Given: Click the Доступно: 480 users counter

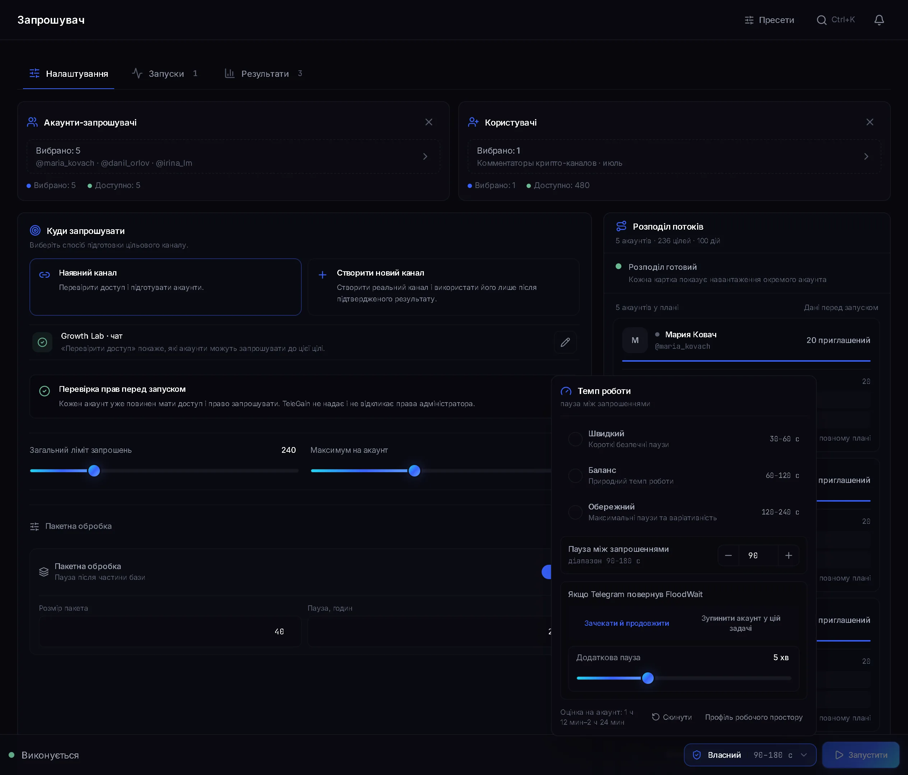Looking at the screenshot, I should (558, 185).
